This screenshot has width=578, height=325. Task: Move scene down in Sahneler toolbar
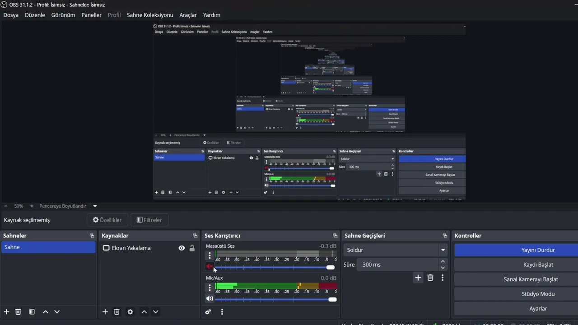[57, 312]
